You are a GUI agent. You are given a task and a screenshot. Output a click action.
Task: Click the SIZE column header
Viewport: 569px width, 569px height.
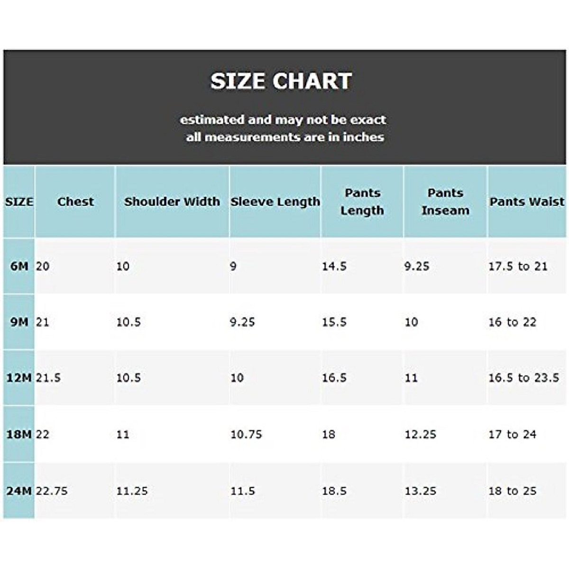point(19,202)
